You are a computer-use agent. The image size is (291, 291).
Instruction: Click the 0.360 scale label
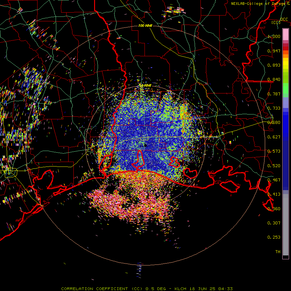(274, 209)
